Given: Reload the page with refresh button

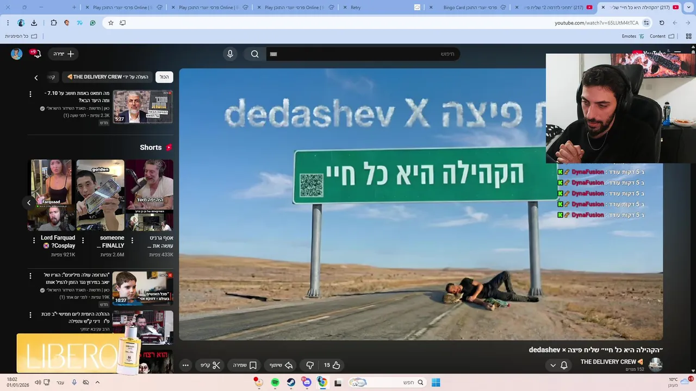Looking at the screenshot, I should (x=662, y=23).
